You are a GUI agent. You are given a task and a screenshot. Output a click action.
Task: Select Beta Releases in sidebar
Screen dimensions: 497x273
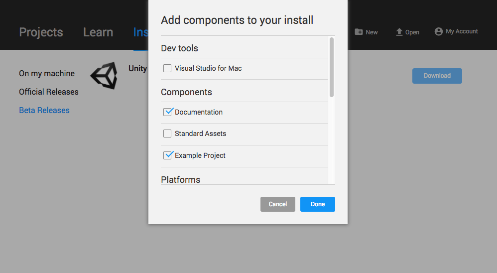click(x=44, y=110)
